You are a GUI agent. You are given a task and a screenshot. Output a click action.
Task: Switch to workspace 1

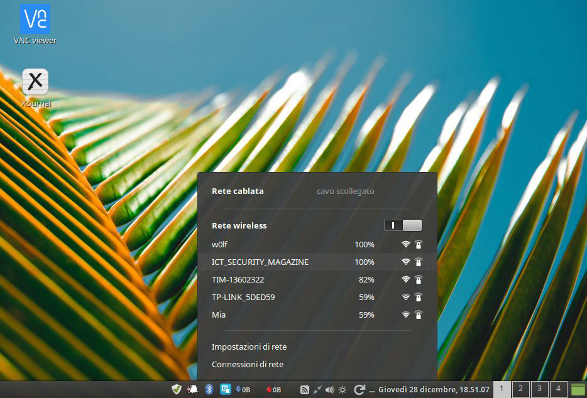coord(502,389)
